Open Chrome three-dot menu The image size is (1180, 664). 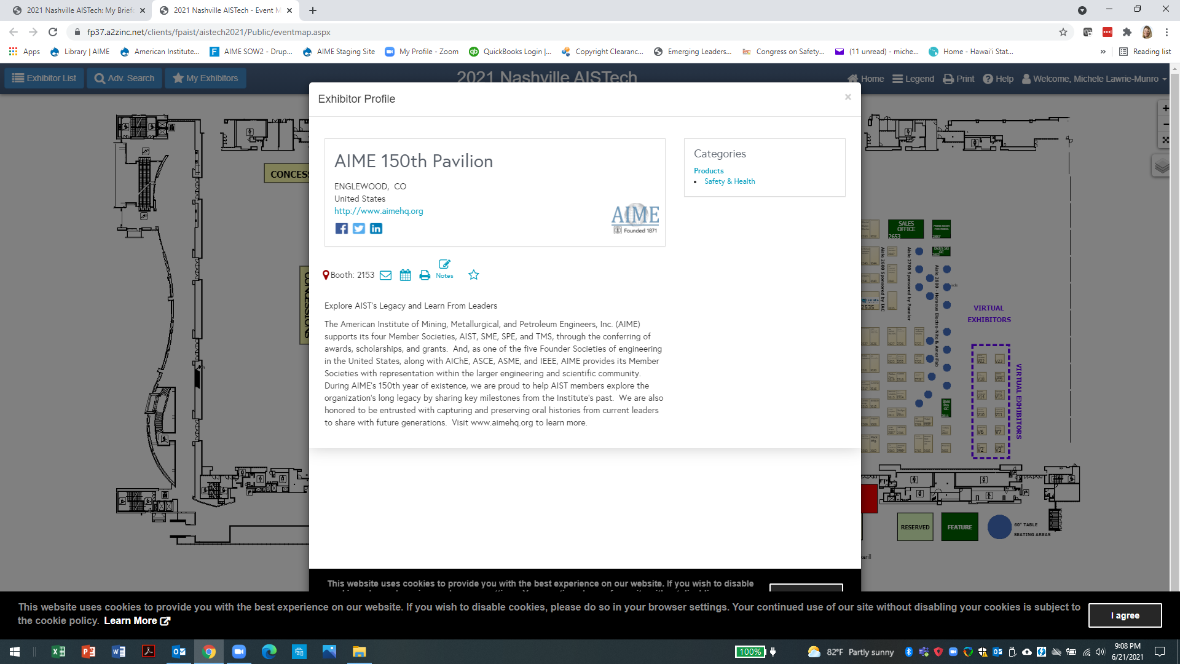pos(1166,32)
